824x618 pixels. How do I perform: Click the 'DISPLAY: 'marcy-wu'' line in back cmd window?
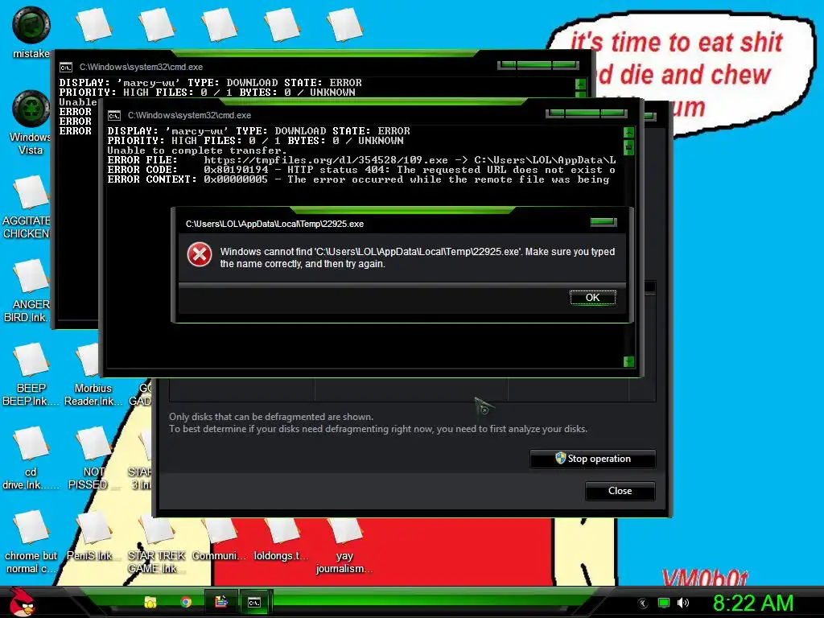click(x=210, y=83)
